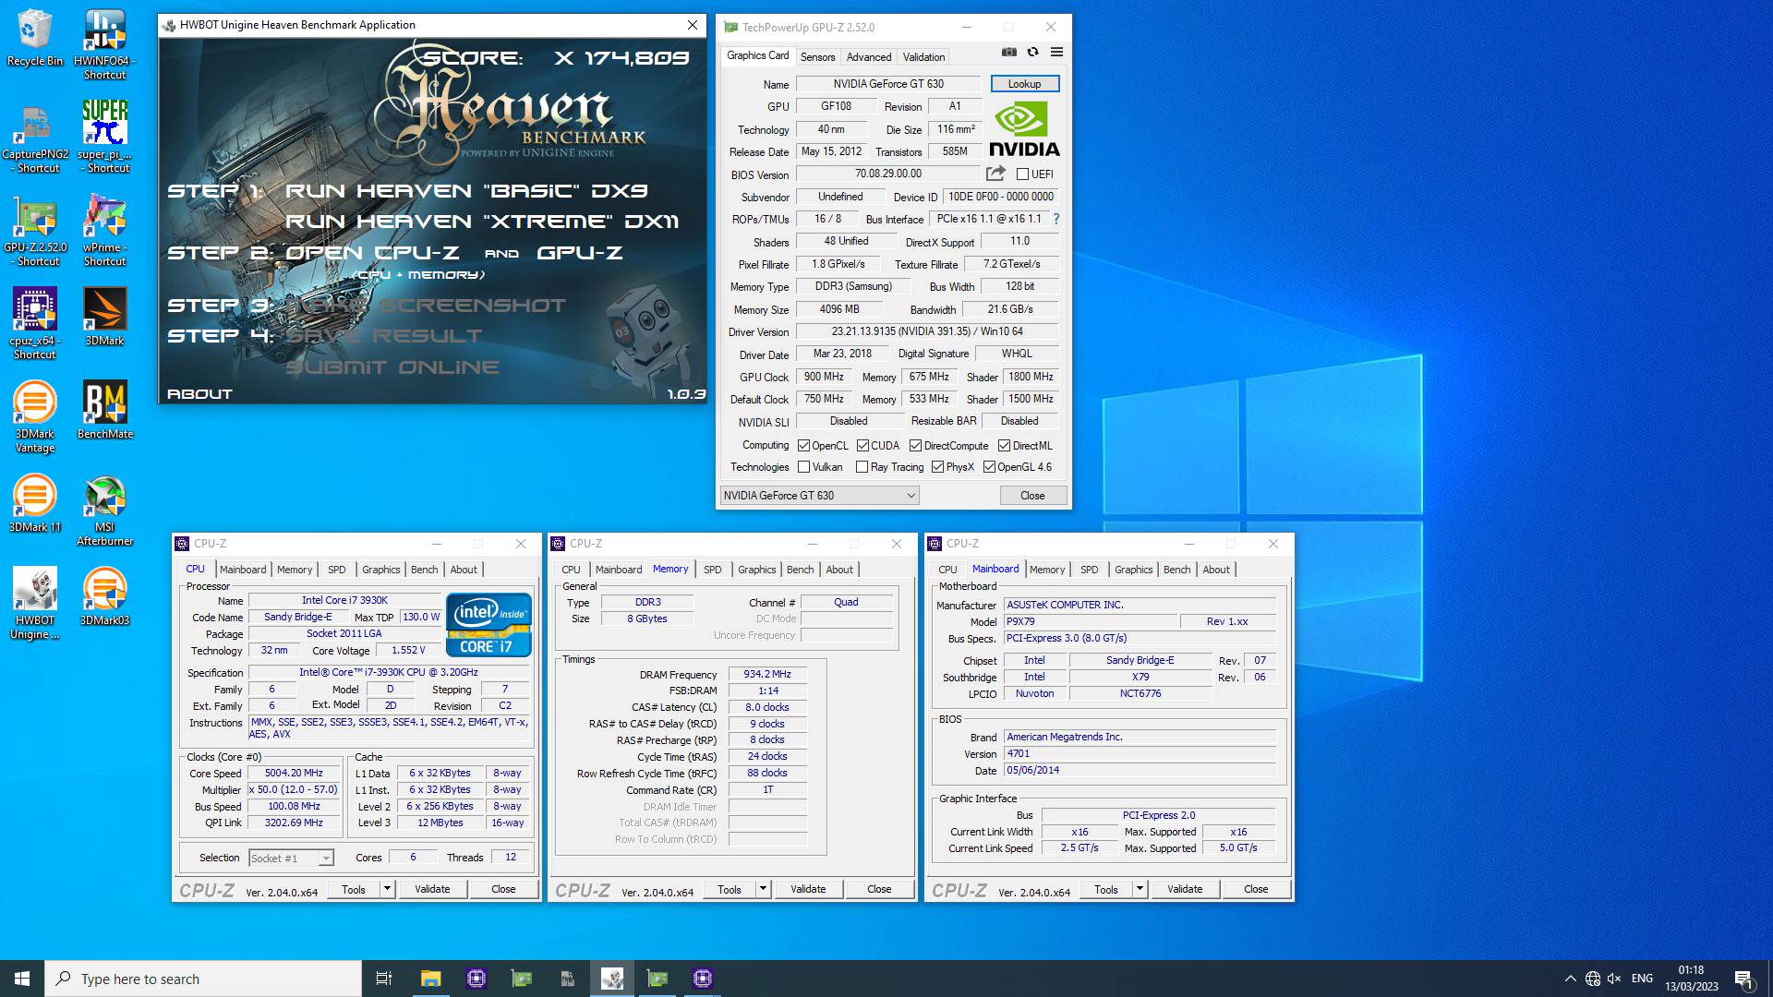
Task: Open Socket #1 selection dropdown
Action: [x=291, y=858]
